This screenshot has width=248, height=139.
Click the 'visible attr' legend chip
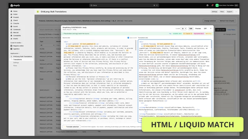pos(177,34)
